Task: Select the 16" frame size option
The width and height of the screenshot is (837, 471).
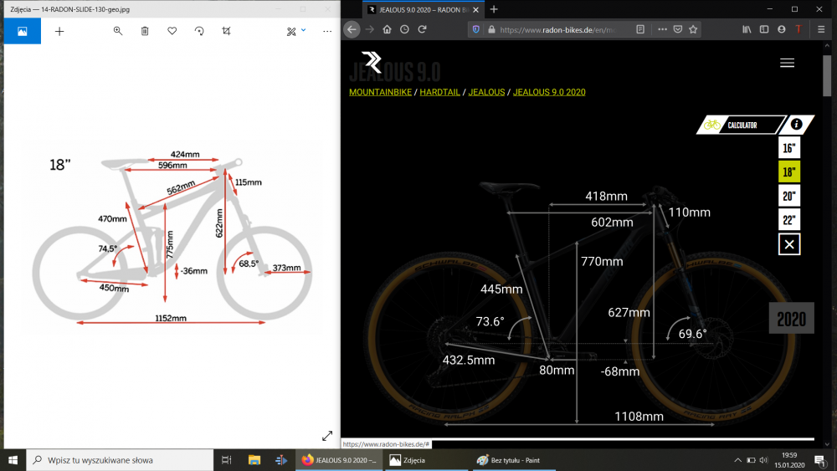Action: click(788, 148)
